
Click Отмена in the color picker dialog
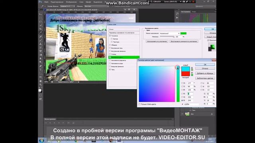205,69
